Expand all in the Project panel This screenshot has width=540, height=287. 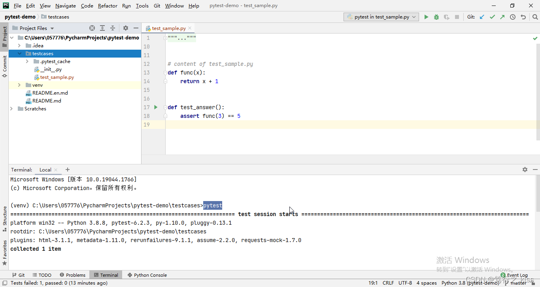(102, 28)
